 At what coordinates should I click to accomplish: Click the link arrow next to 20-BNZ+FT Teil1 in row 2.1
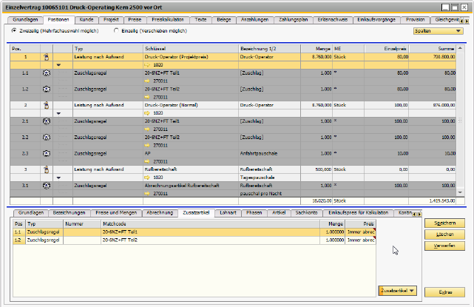146,128
